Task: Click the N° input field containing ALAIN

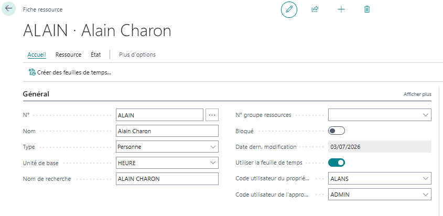Action: tap(159, 115)
